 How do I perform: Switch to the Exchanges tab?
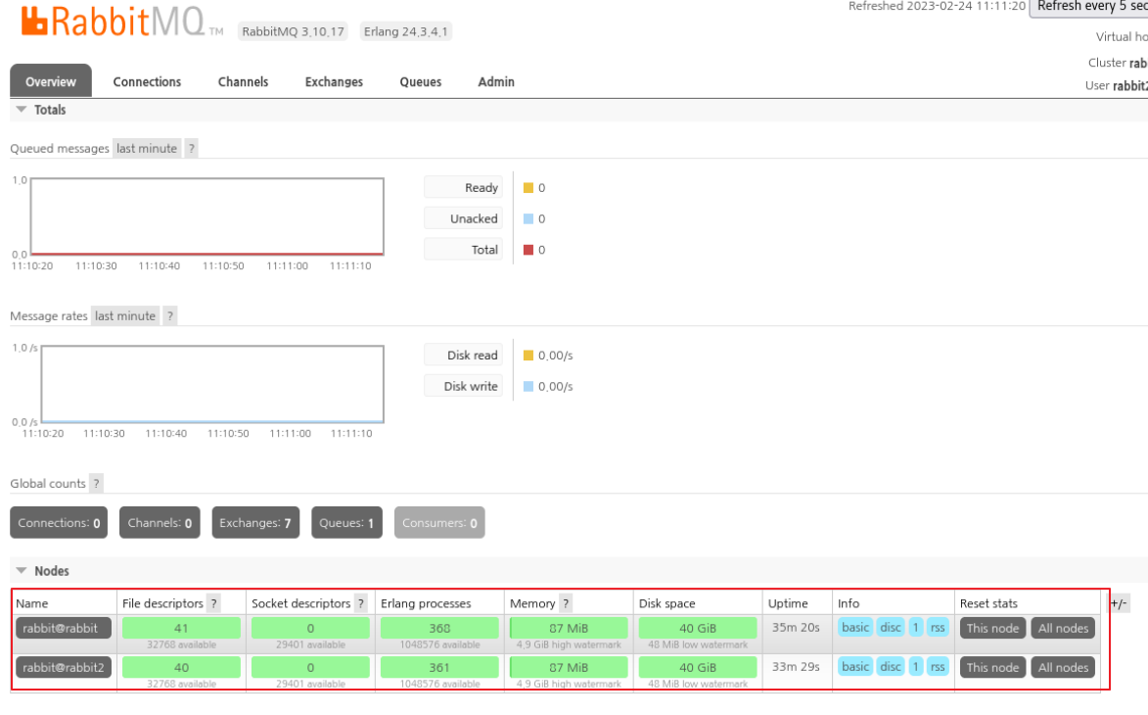point(334,82)
